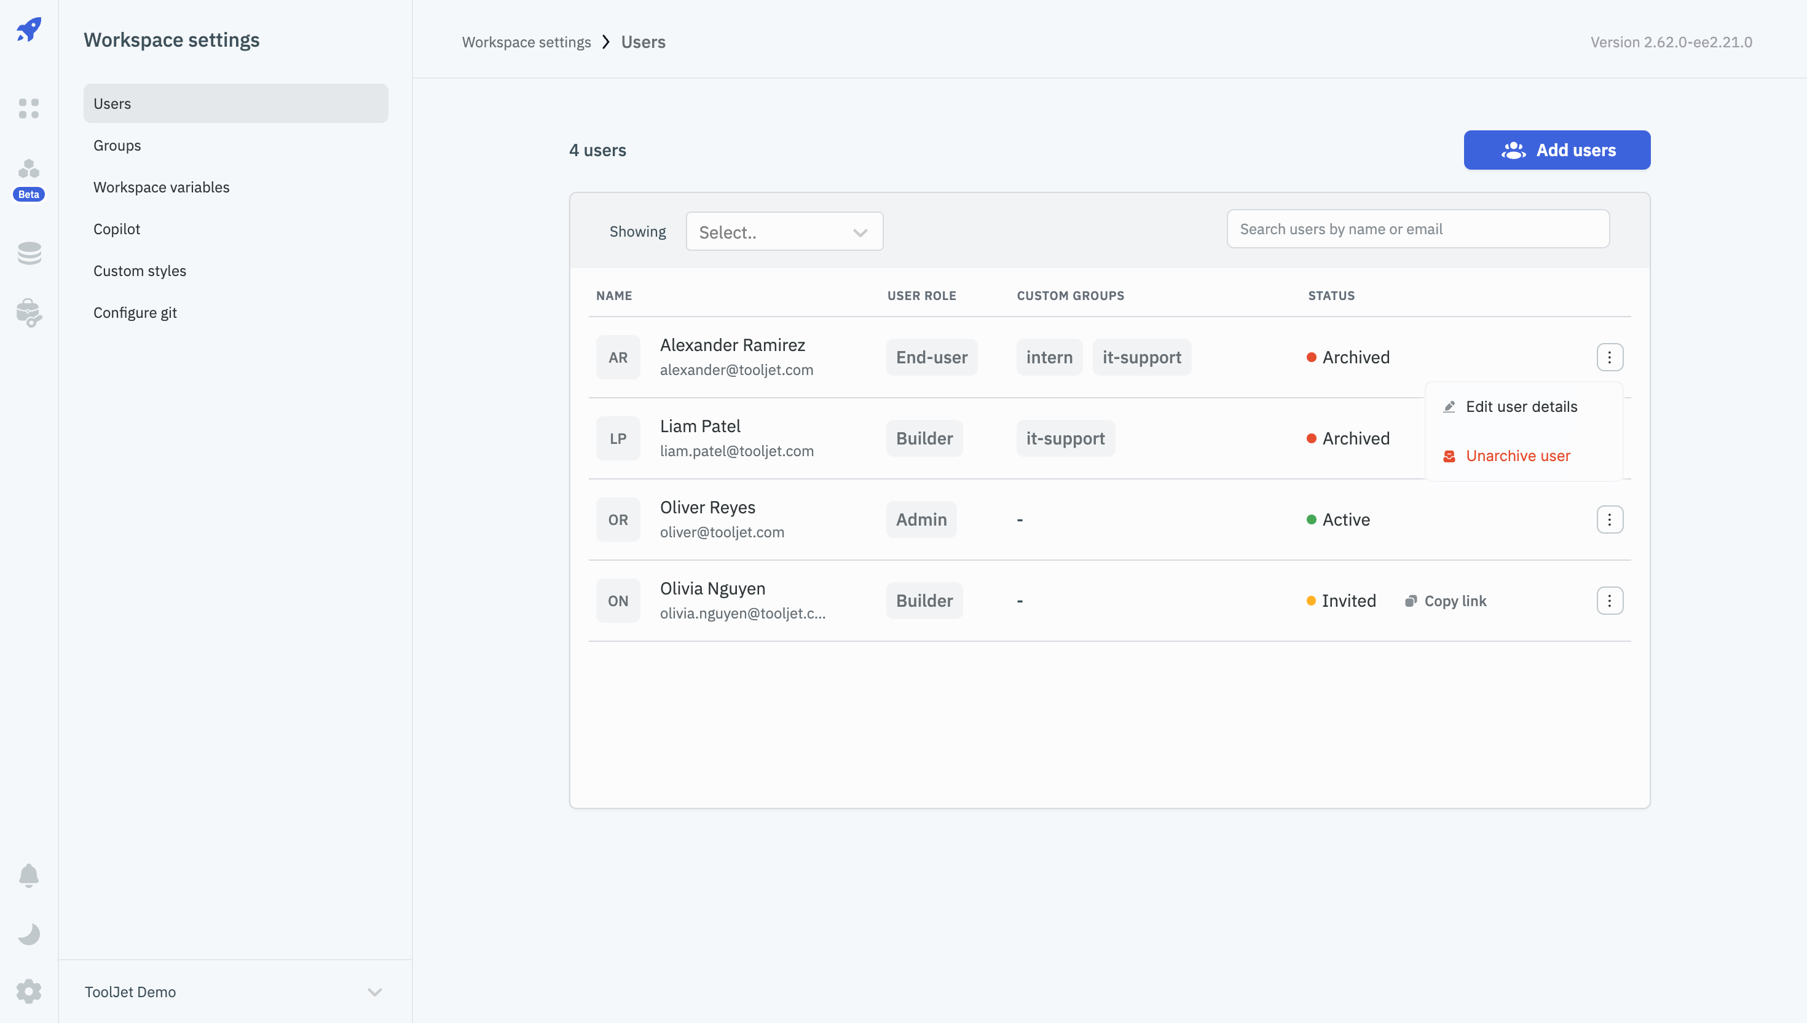This screenshot has width=1807, height=1023.
Task: Click the ToolJet rocket logo
Action: pos(29,30)
